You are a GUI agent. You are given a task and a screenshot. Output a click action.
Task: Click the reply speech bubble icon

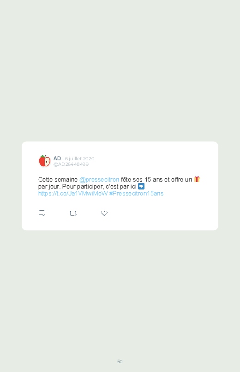click(42, 213)
